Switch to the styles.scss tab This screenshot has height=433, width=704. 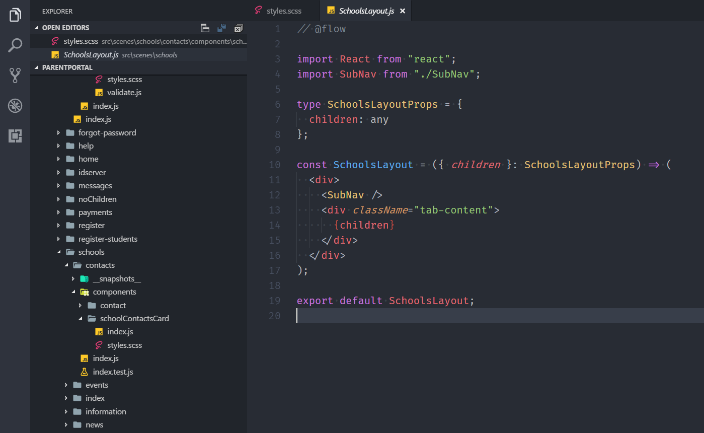tap(283, 11)
